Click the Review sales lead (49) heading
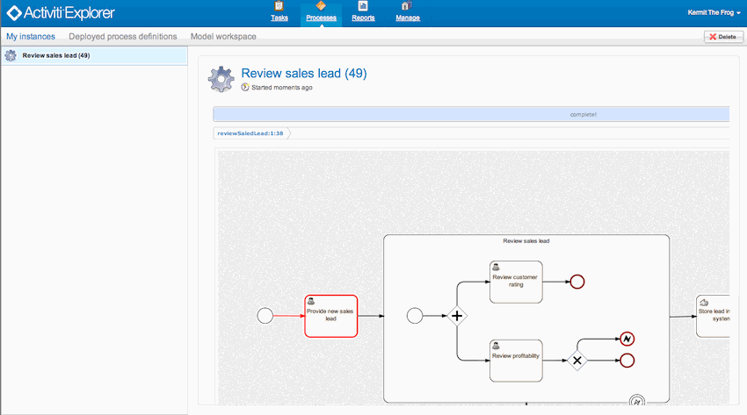 pyautogui.click(x=304, y=73)
